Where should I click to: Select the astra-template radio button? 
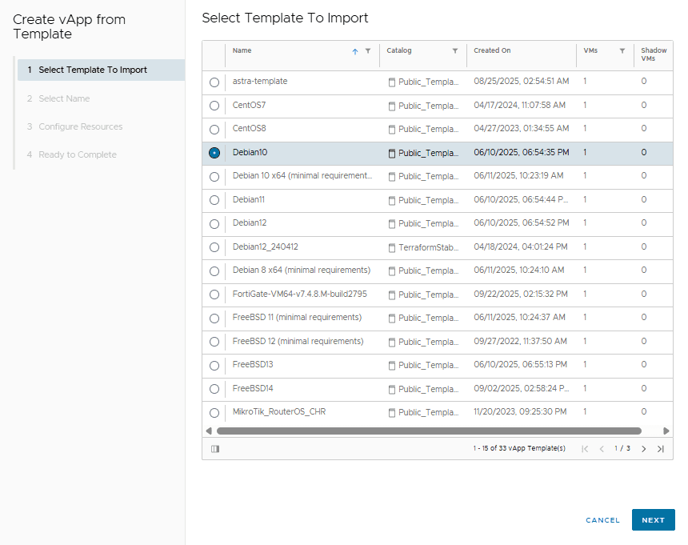214,82
